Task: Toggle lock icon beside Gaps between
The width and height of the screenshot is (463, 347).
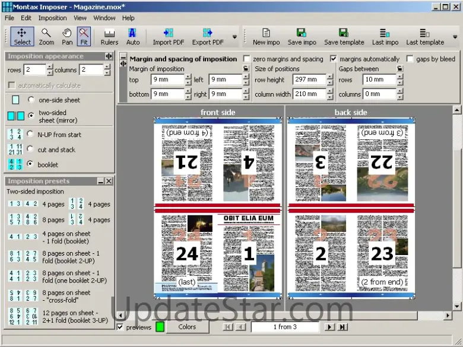Action: pyautogui.click(x=400, y=68)
